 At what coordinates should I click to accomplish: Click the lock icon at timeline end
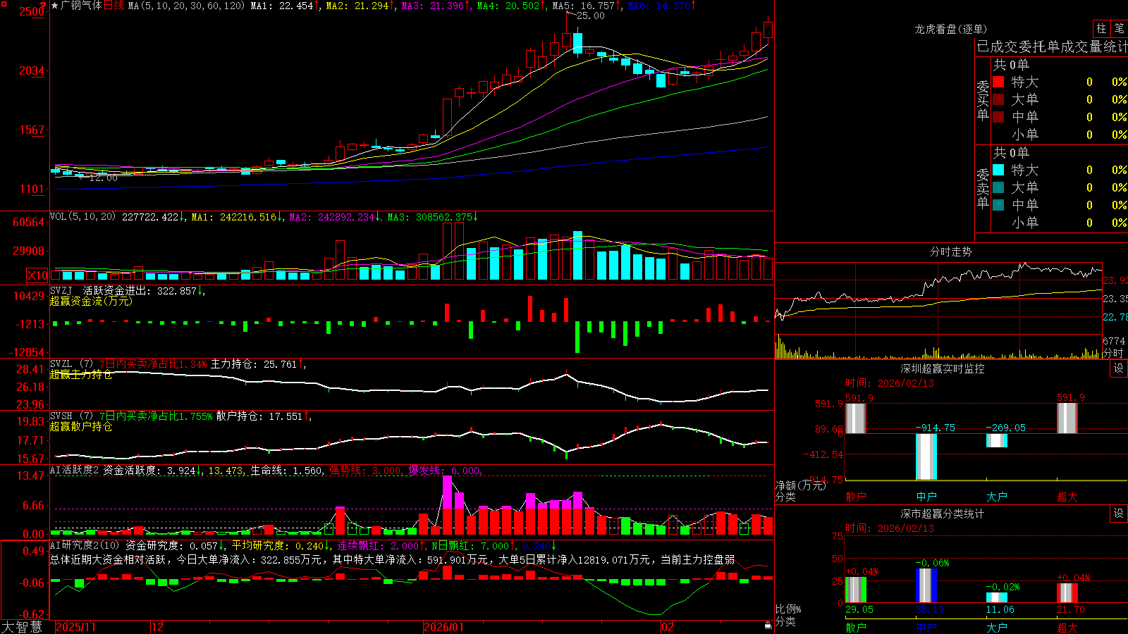[768, 626]
